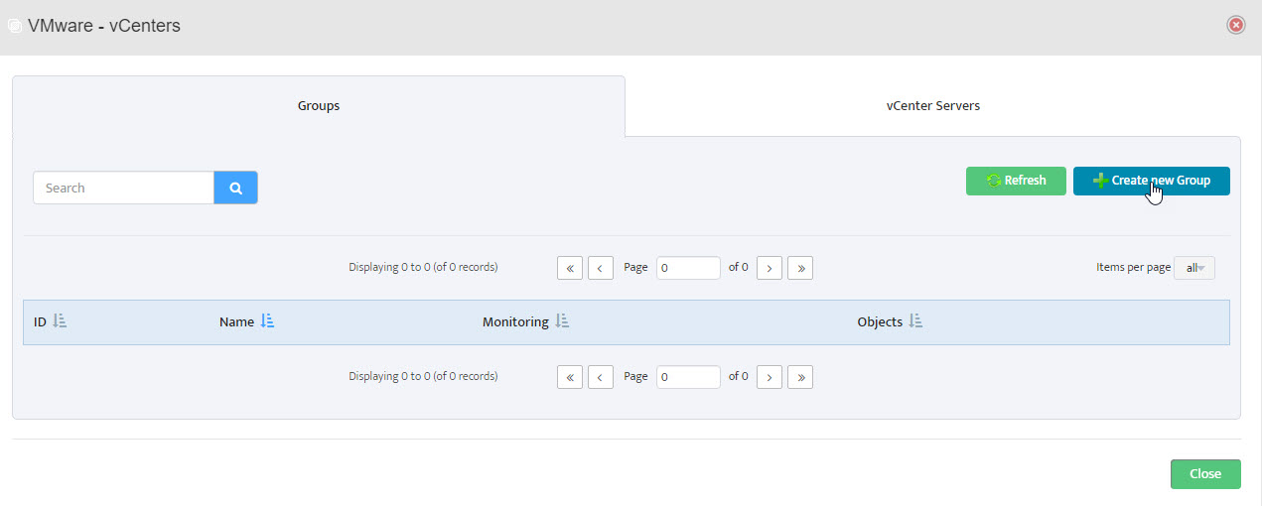
Task: Switch to the vCenter Servers tab
Action: tap(933, 106)
